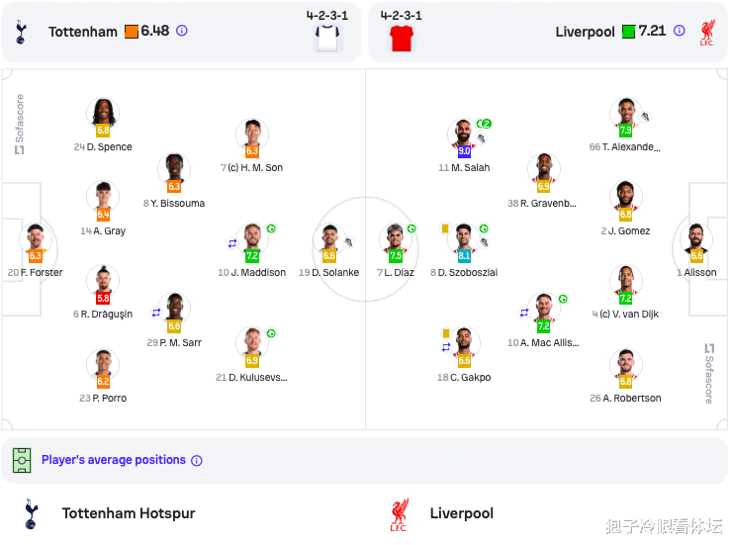Open the Tottenham Hotspur team link at the bottom

pyautogui.click(x=129, y=513)
